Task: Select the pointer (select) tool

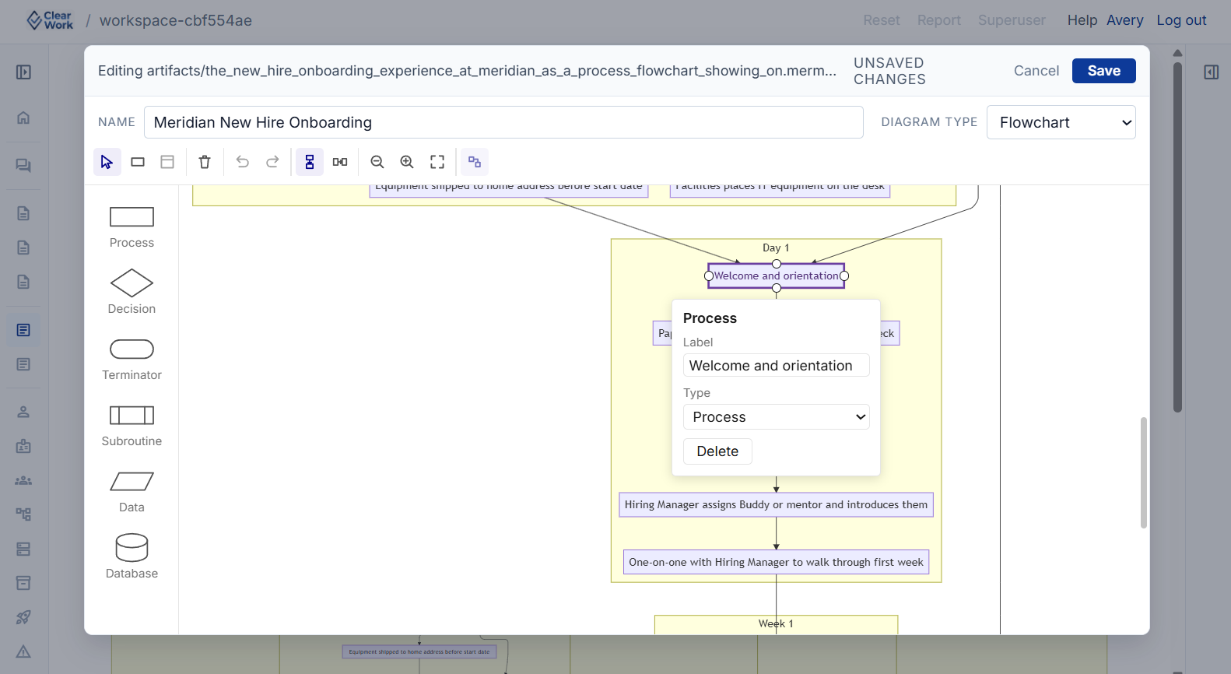Action: 107,162
